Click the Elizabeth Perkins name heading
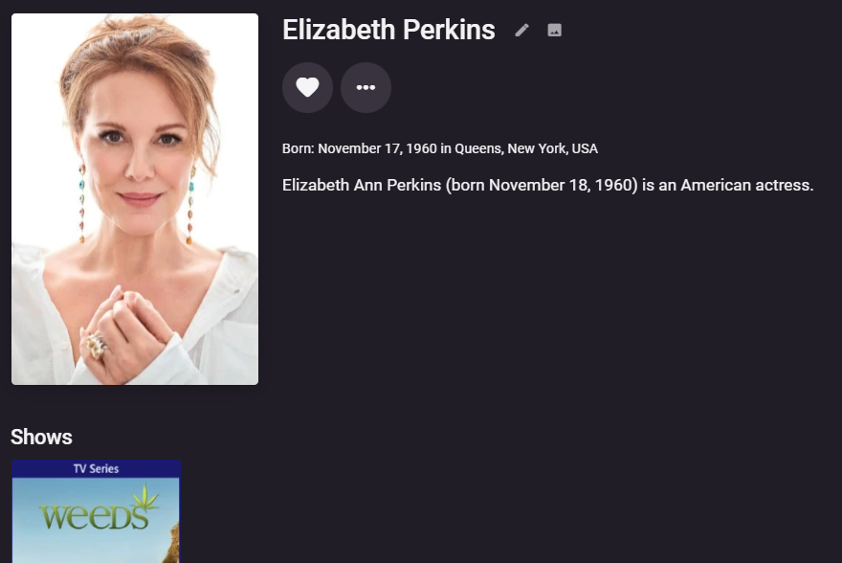Image resolution: width=842 pixels, height=563 pixels. 388,30
